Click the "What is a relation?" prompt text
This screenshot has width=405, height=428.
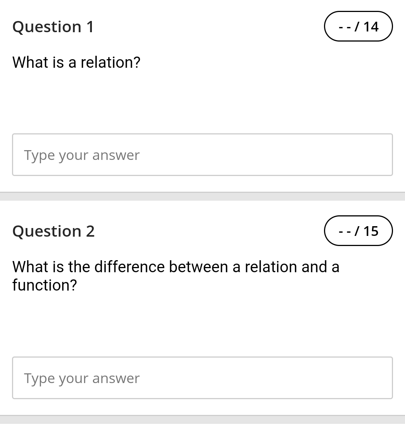pyautogui.click(x=76, y=63)
